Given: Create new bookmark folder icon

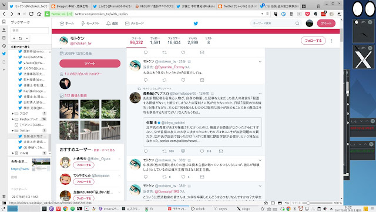Looking at the screenshot, I should [x=21, y=38].
